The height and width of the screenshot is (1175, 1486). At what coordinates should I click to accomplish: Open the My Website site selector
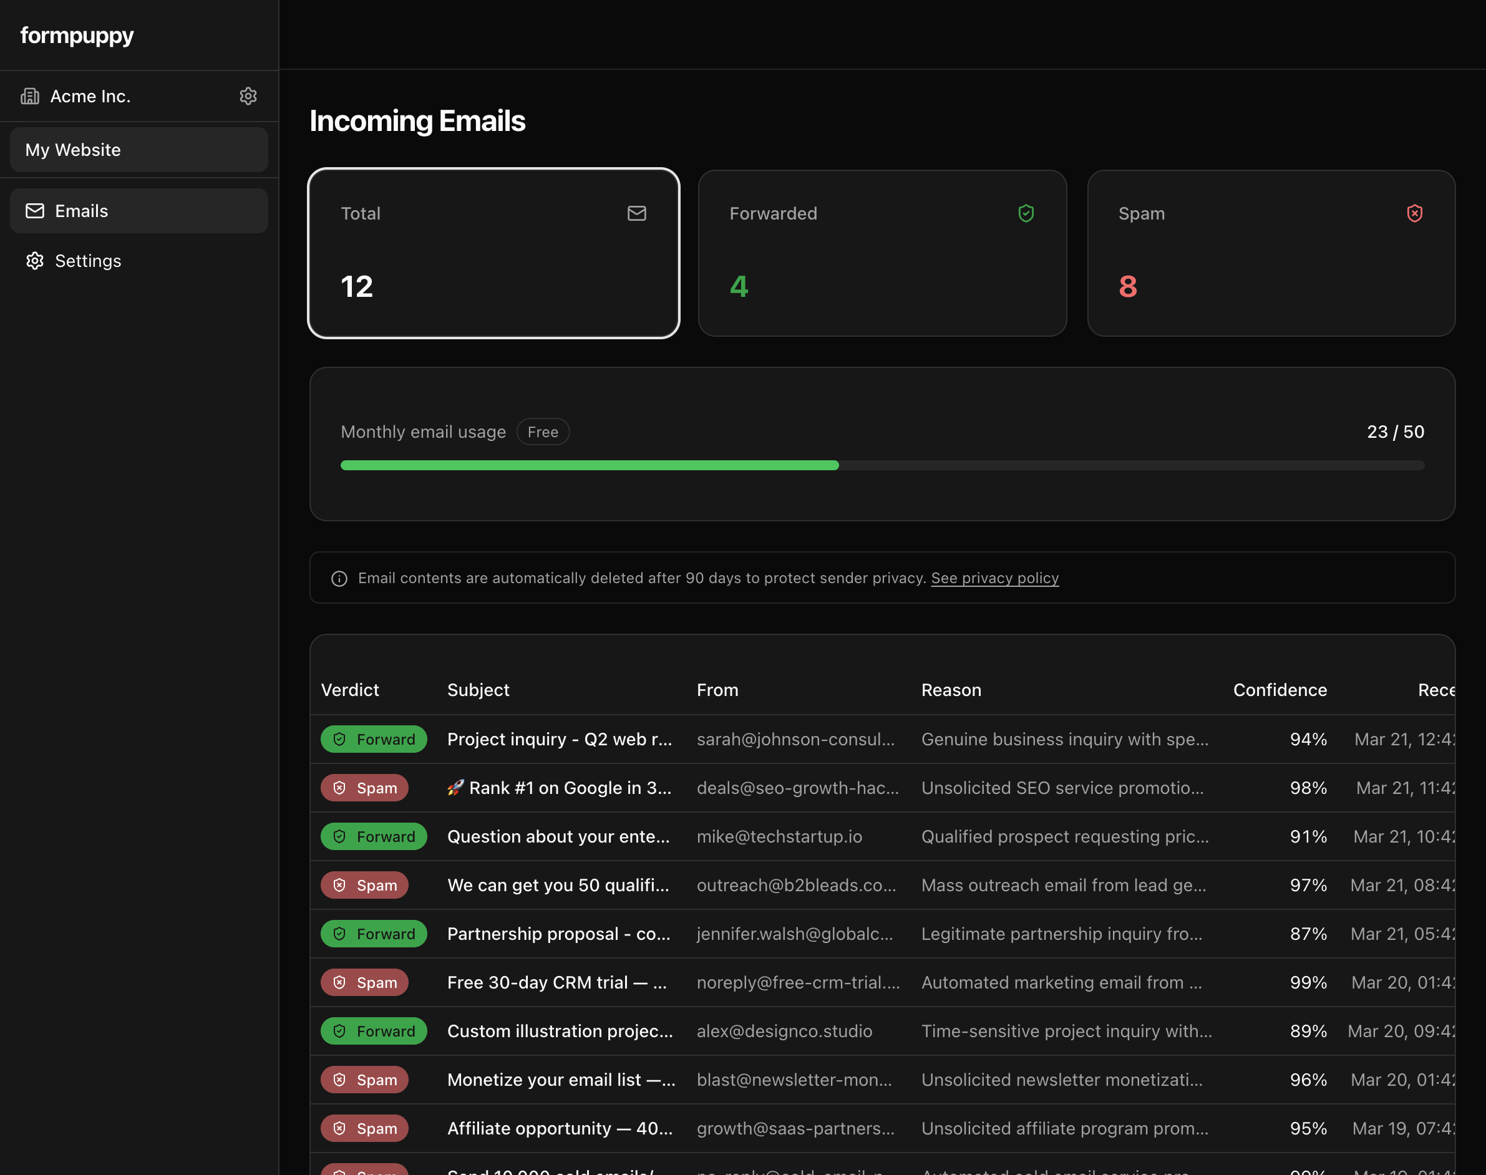click(x=139, y=150)
